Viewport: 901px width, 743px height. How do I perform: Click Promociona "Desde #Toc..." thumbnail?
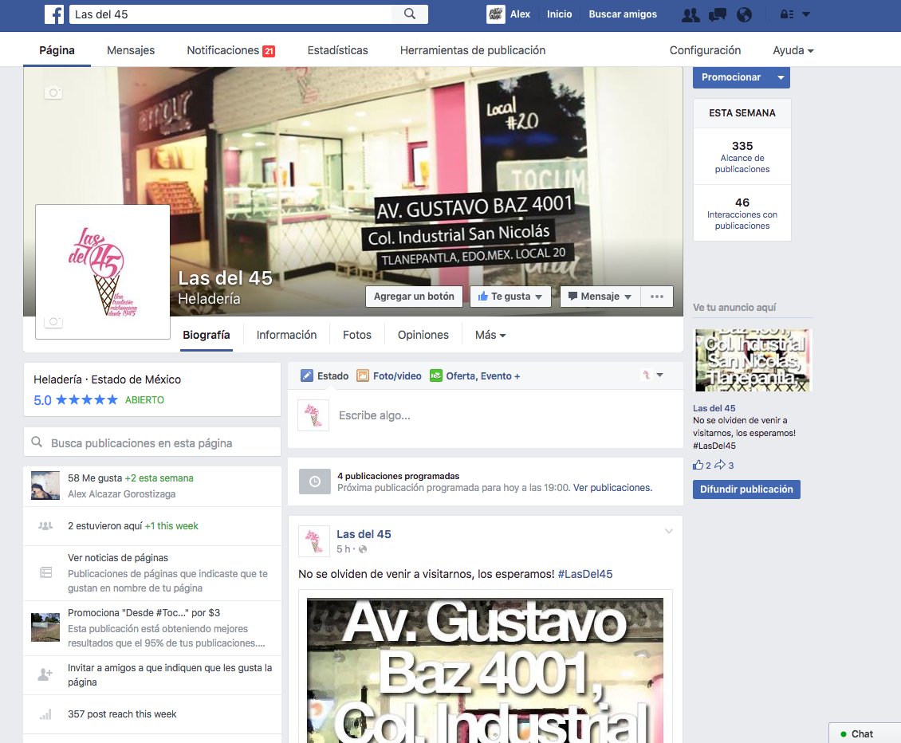pos(45,627)
